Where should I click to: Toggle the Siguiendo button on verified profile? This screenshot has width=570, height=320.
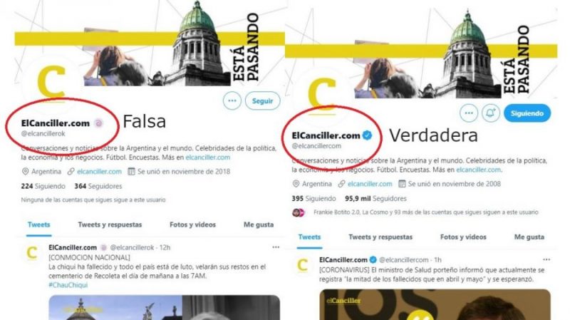click(x=527, y=113)
